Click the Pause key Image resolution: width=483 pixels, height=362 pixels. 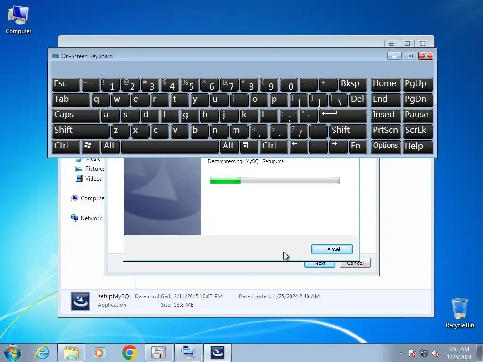point(418,115)
